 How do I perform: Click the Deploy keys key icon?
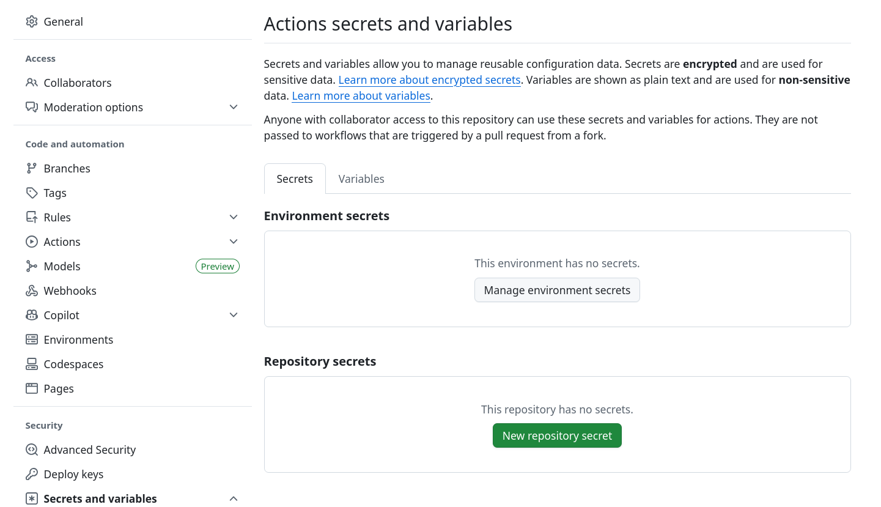tap(32, 474)
